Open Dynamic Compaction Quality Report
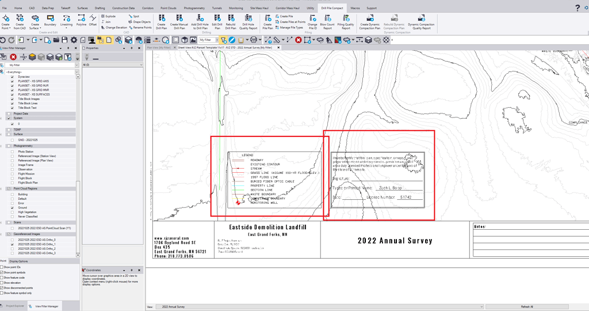Image resolution: width=589 pixels, height=311 pixels. (422, 22)
